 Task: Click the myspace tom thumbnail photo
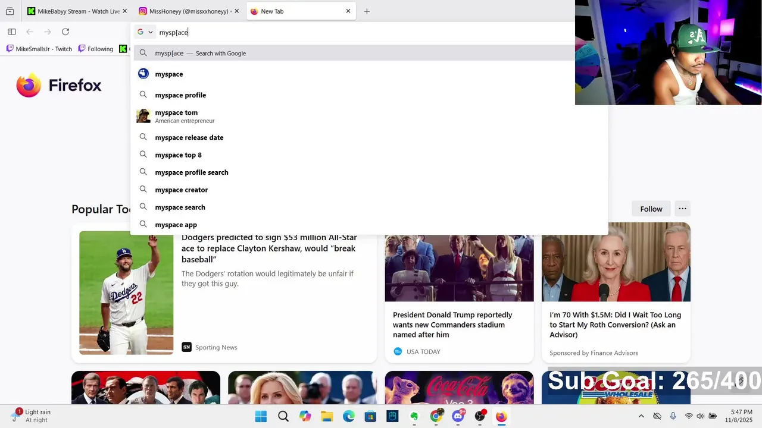click(x=143, y=116)
